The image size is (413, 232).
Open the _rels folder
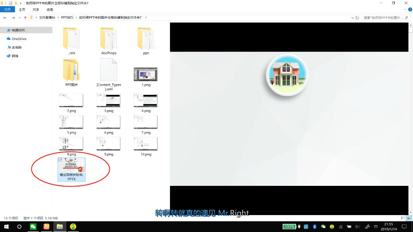(x=71, y=41)
